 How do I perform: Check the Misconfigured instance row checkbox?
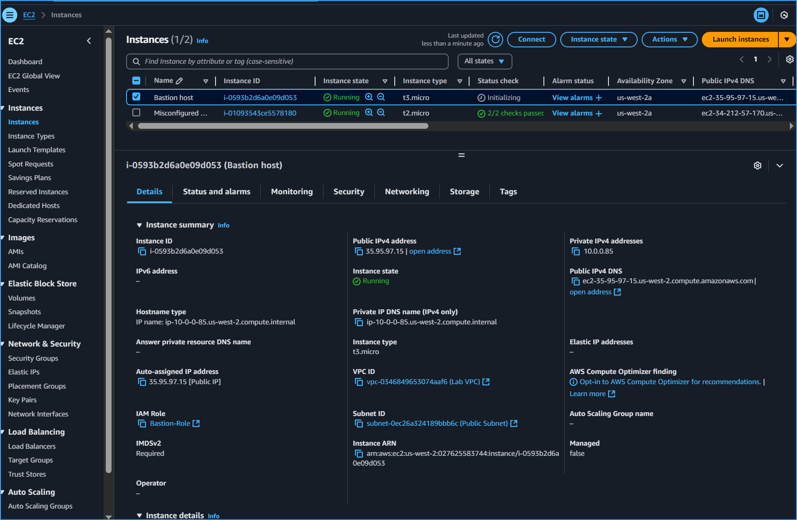point(136,113)
